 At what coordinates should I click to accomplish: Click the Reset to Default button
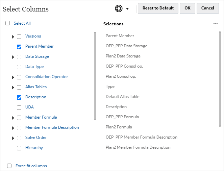158,8
